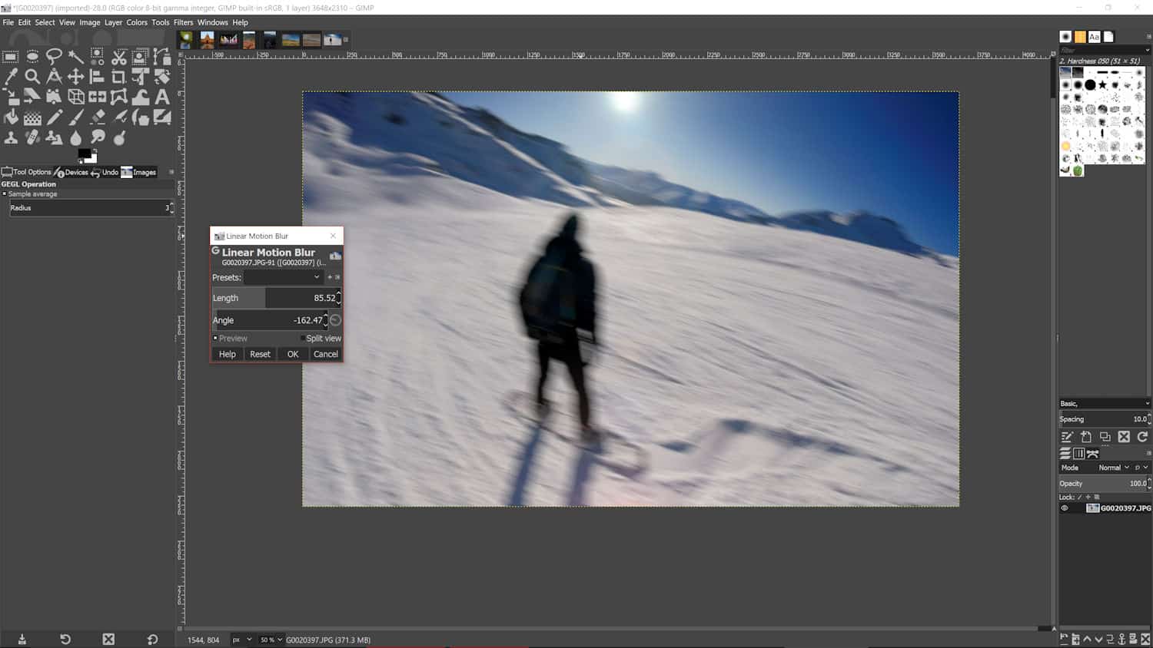Select the Dodge/Burn tool
The height and width of the screenshot is (648, 1153).
pos(119,138)
